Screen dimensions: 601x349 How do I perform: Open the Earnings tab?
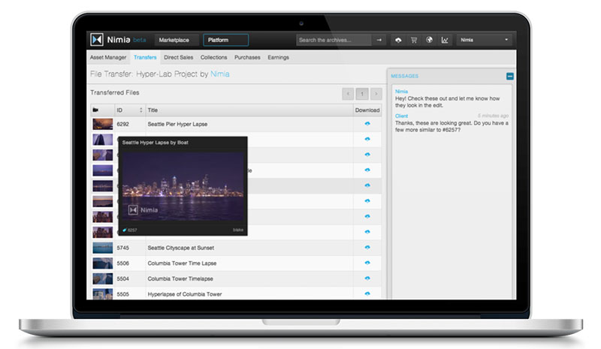[278, 58]
